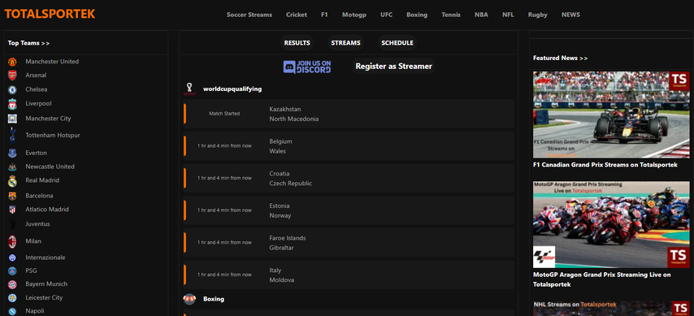Read F1 Canadian Grand Prix Streams headline
The image size is (694, 316).
coord(605,165)
